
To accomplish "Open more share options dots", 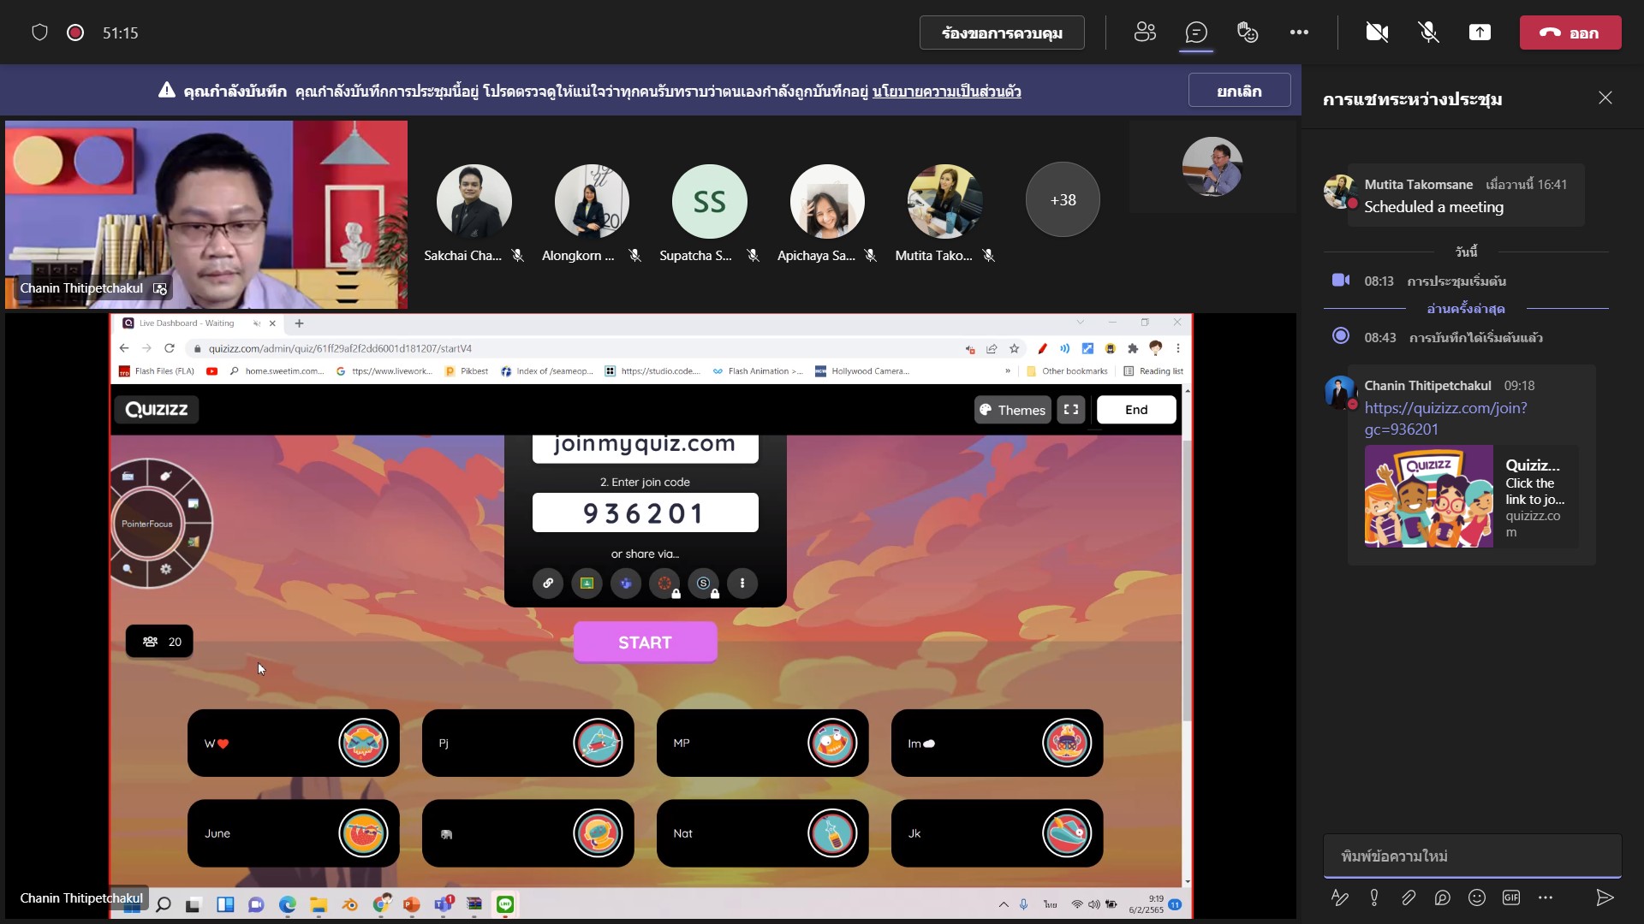I will (742, 583).
